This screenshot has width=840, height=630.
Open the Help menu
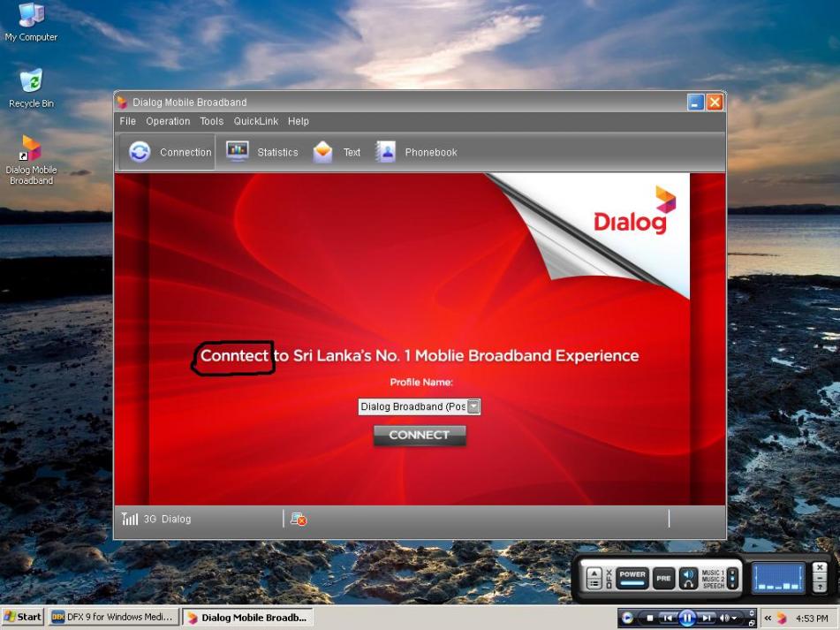(298, 121)
